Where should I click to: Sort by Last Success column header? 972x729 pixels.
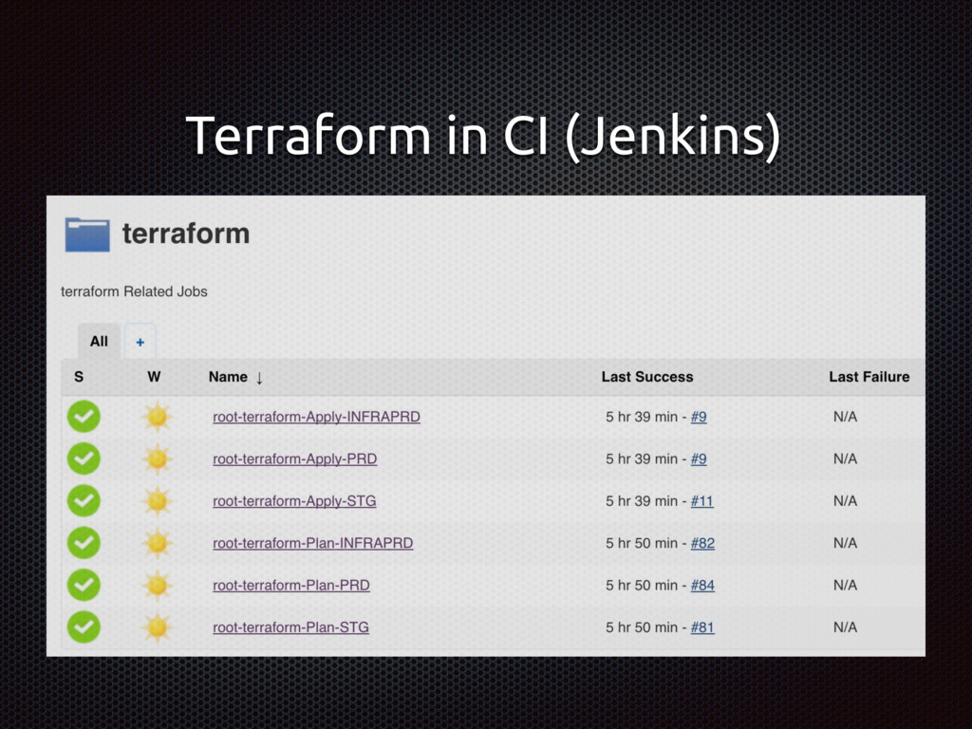pos(647,377)
